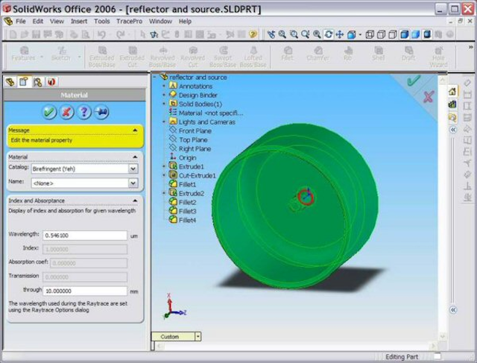The width and height of the screenshot is (477, 363).
Task: Expand the Annotations tree node
Action: coord(164,86)
